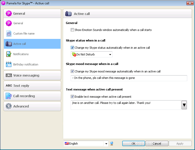
Task: Select Birthday notification page
Action: [x=32, y=64]
